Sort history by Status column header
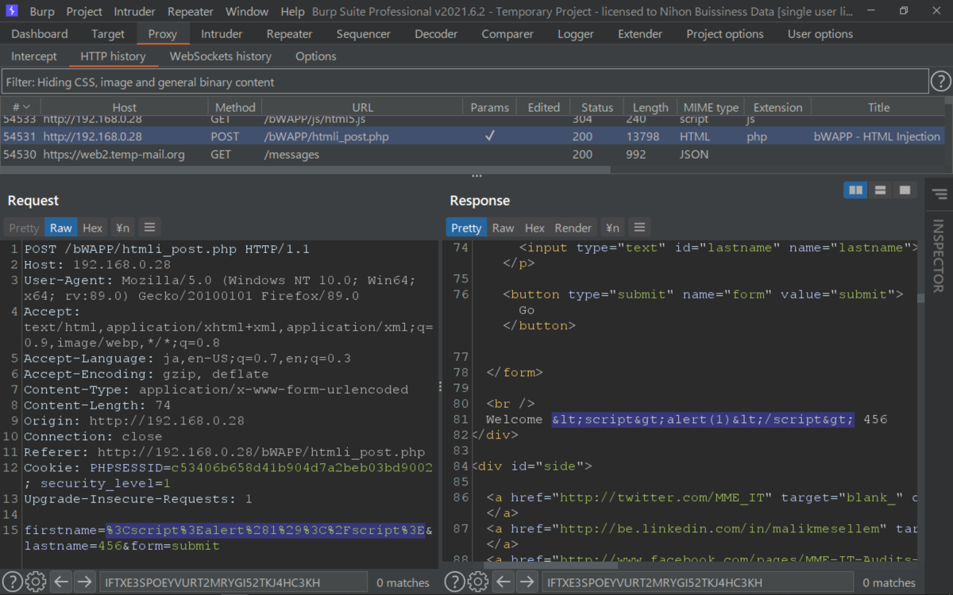953x595 pixels. [x=597, y=107]
